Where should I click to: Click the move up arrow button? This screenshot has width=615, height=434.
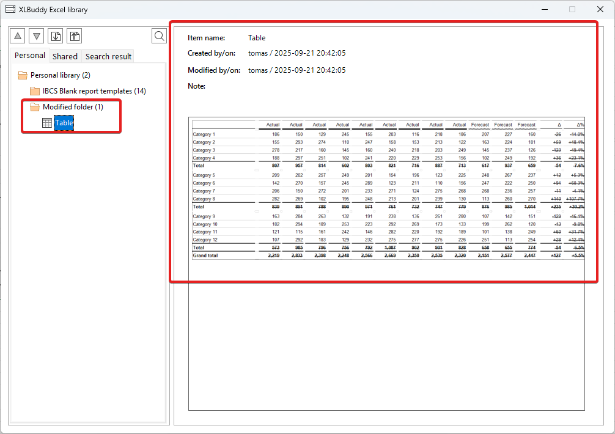pos(18,36)
